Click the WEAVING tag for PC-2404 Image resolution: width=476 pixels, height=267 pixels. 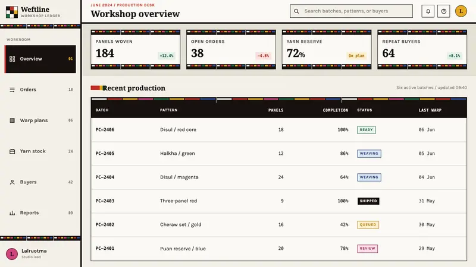point(369,177)
